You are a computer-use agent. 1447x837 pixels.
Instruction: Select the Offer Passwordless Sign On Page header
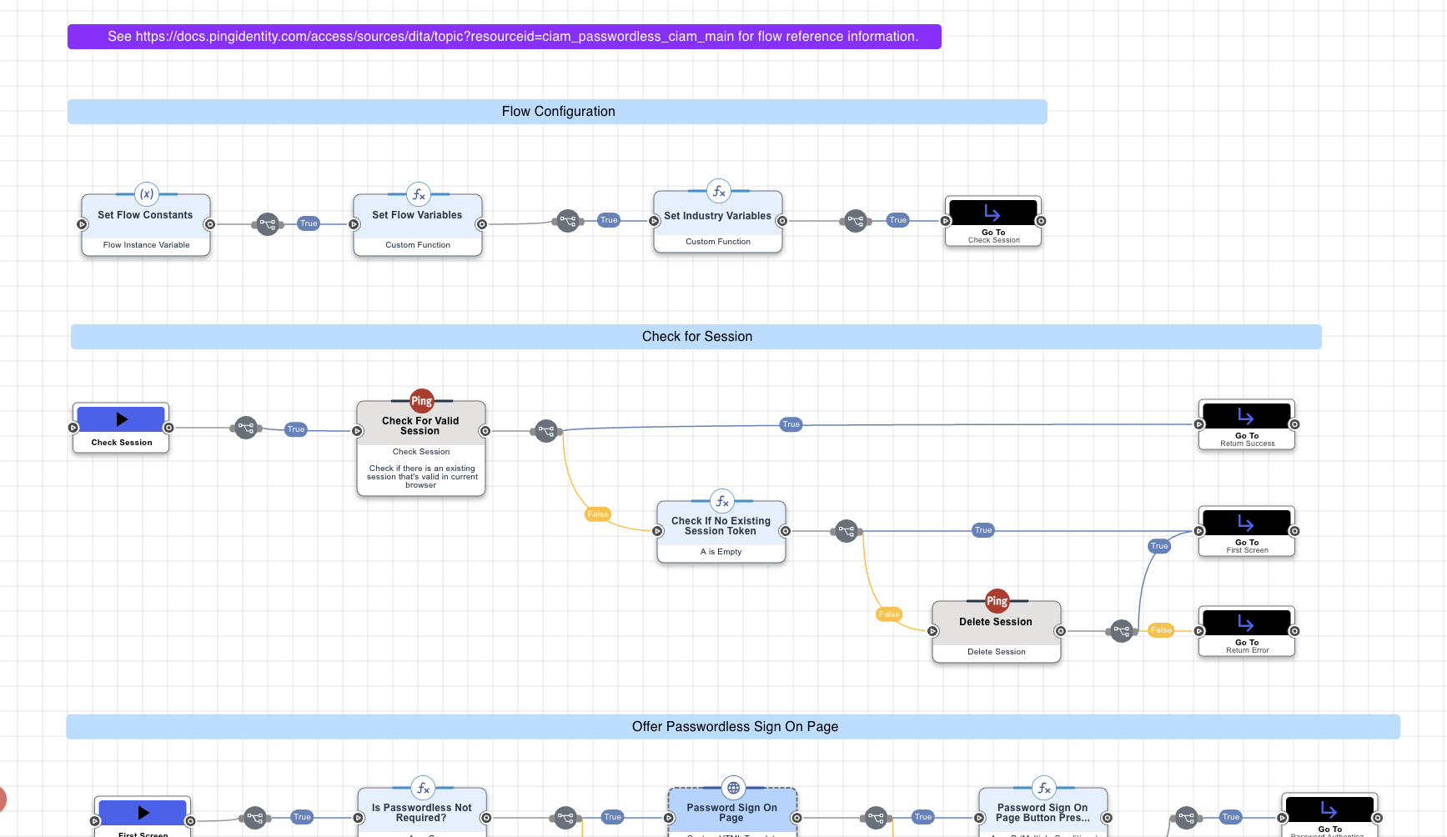pos(733,727)
